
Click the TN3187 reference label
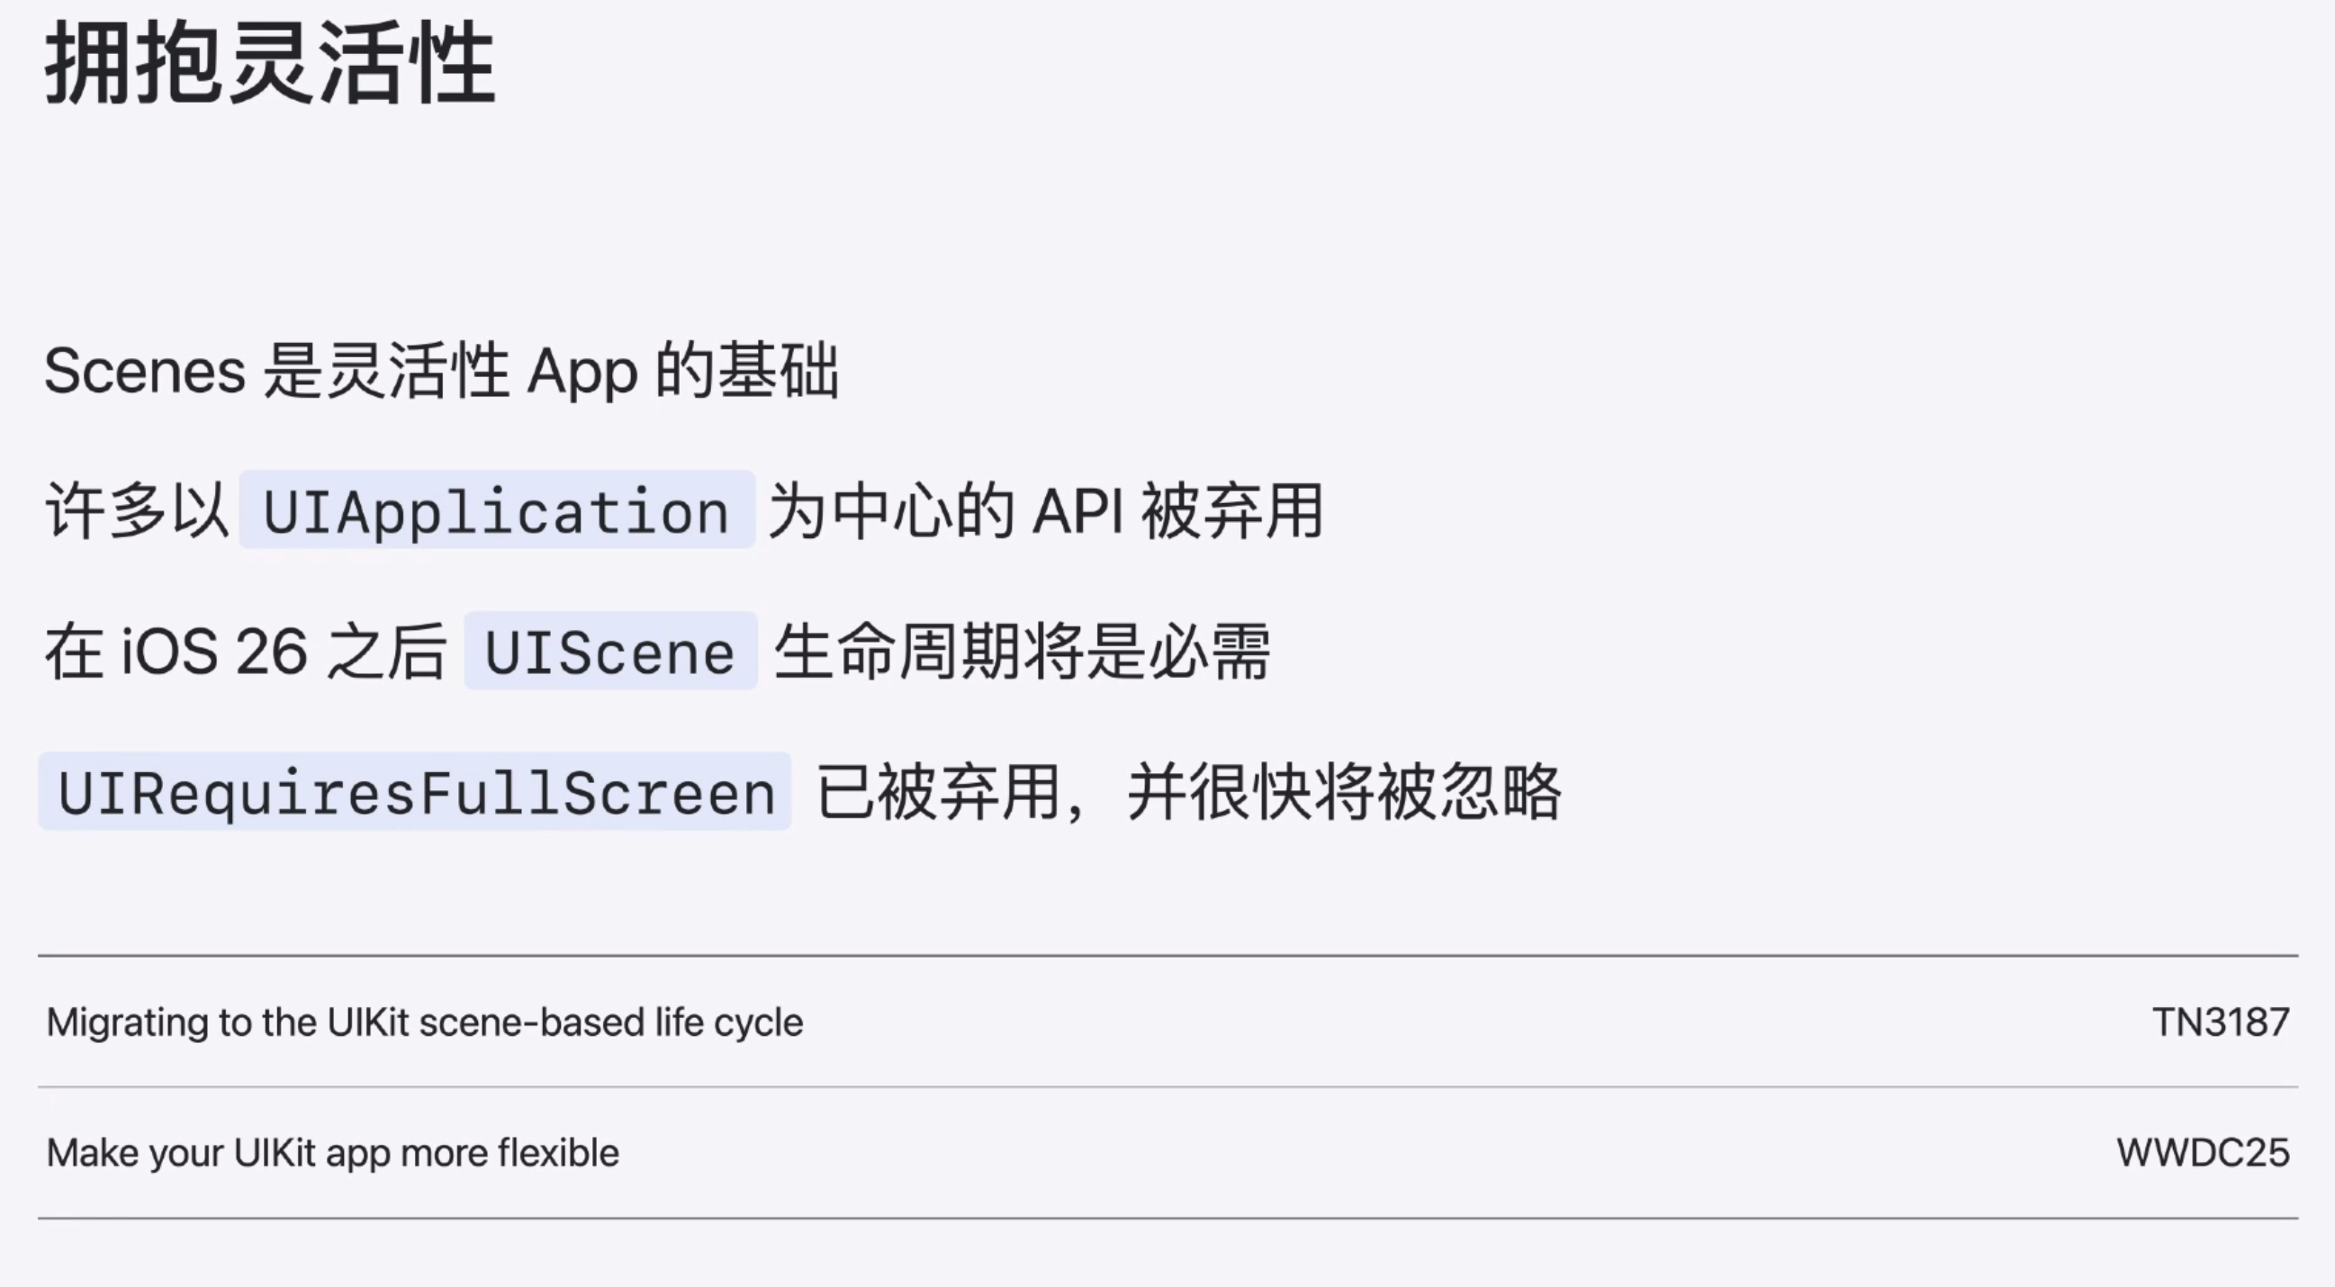tap(2221, 1022)
